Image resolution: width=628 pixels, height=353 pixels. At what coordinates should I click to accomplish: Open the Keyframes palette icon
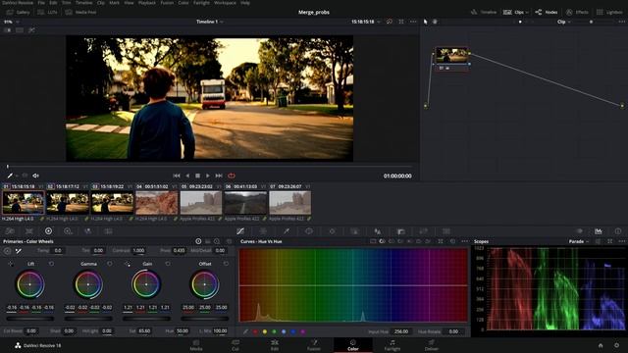coord(579,231)
